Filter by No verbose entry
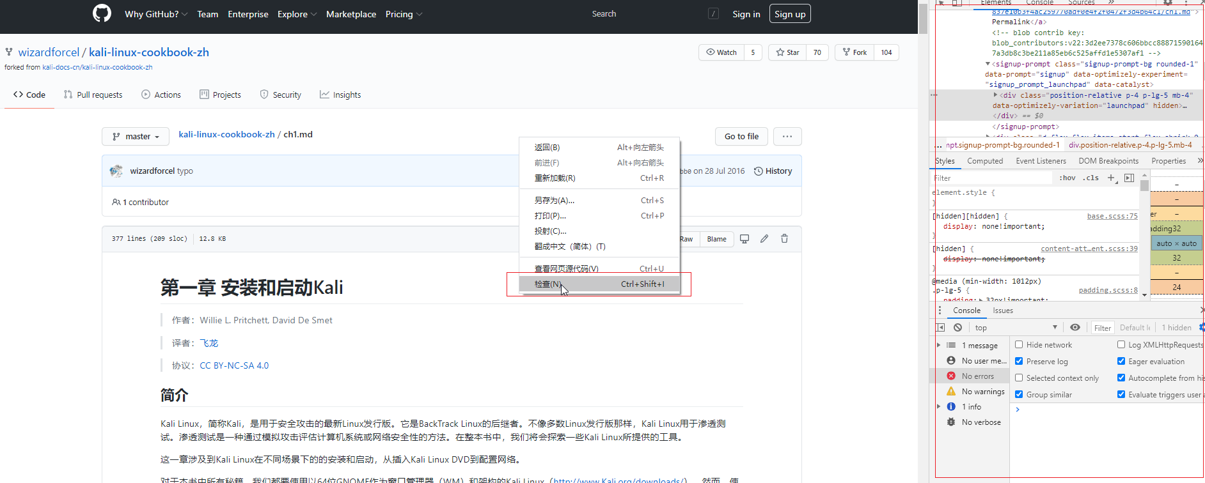 [973, 422]
